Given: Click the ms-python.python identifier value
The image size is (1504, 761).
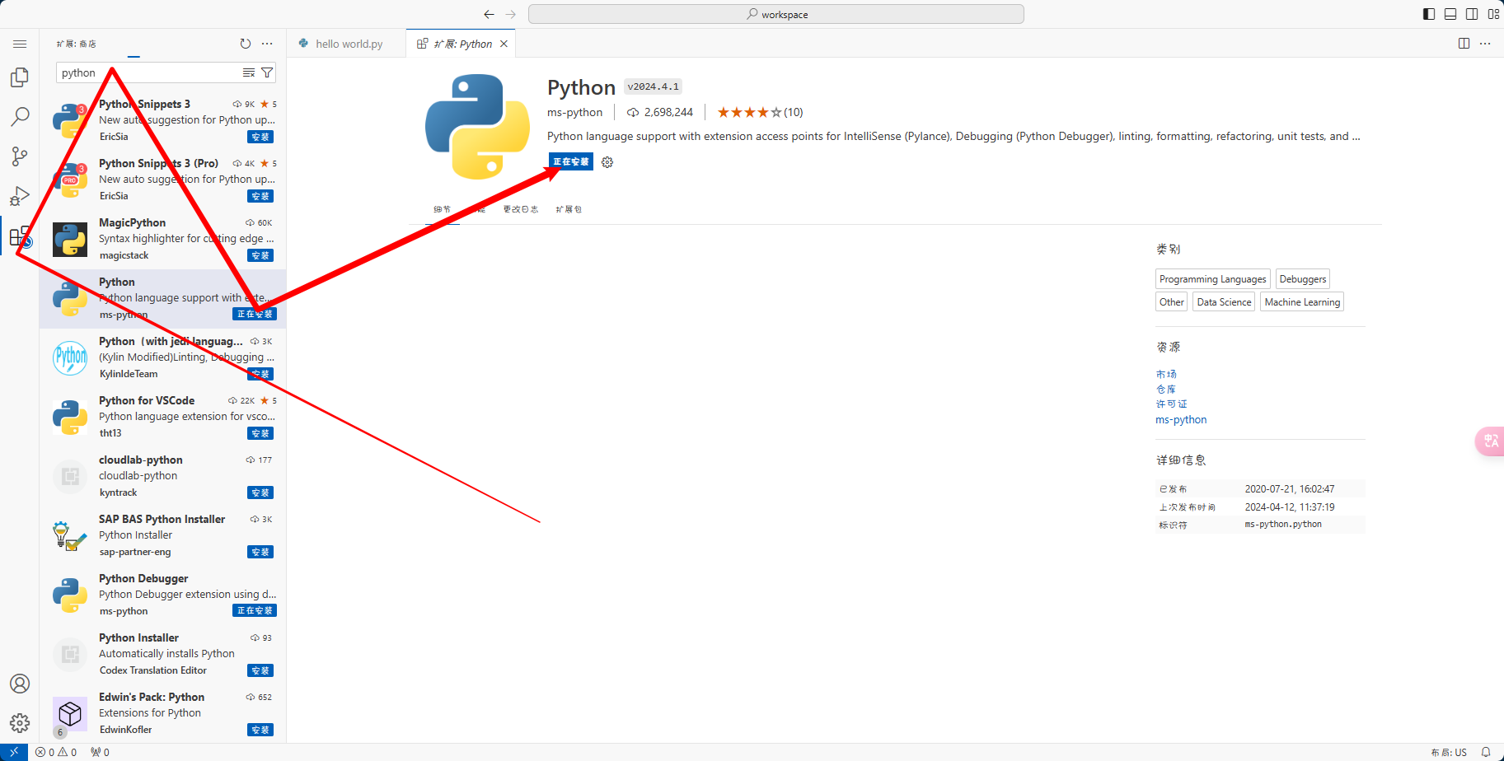Looking at the screenshot, I should tap(1283, 525).
